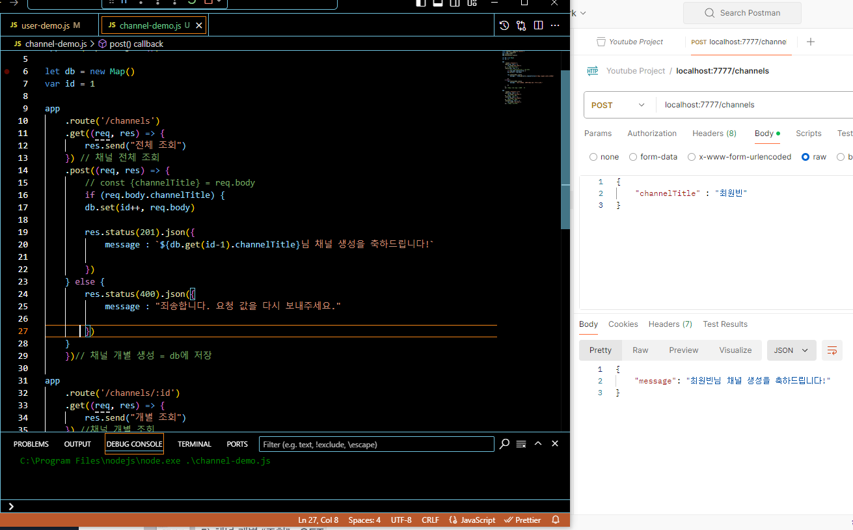Toggle panel layout icon in title bar
This screenshot has width=853, height=530.
point(438,3)
